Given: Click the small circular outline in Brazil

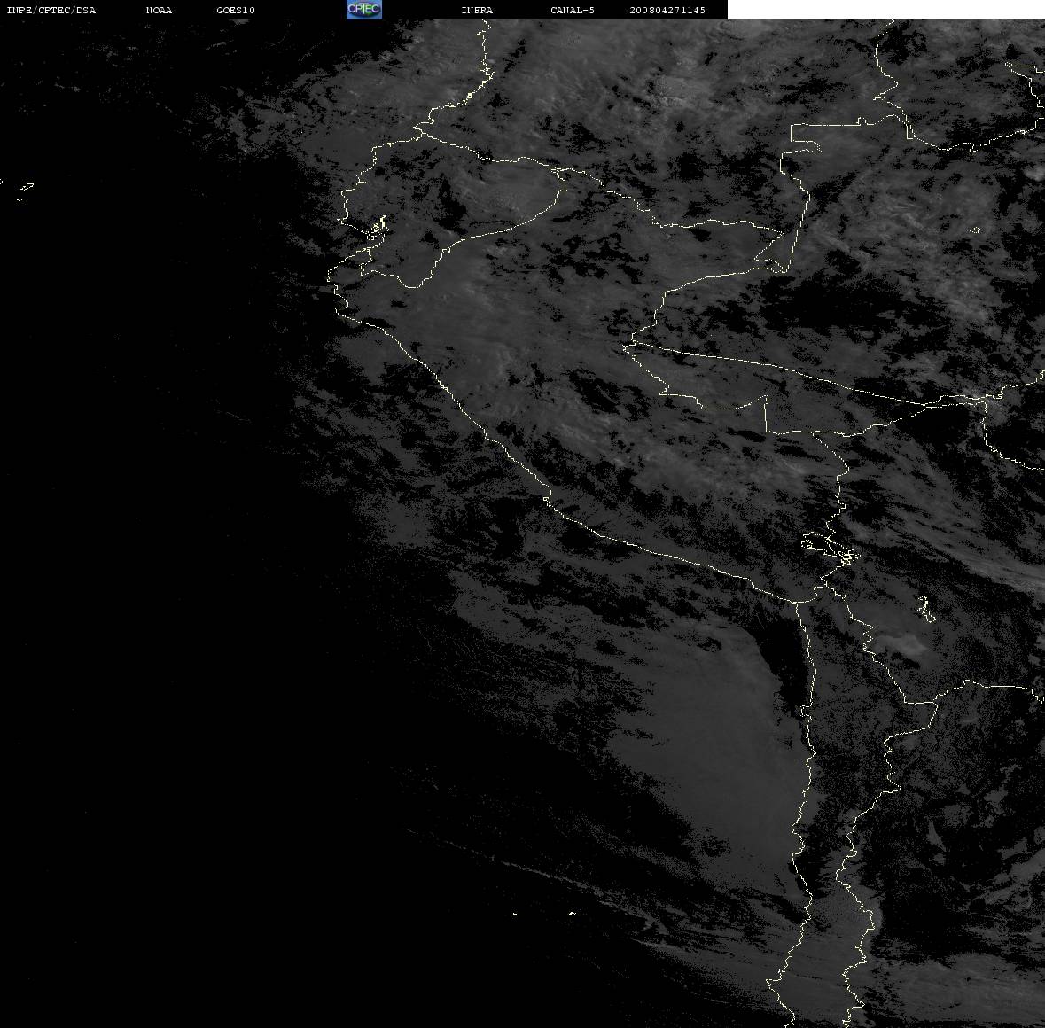Looking at the screenshot, I should tap(976, 230).
